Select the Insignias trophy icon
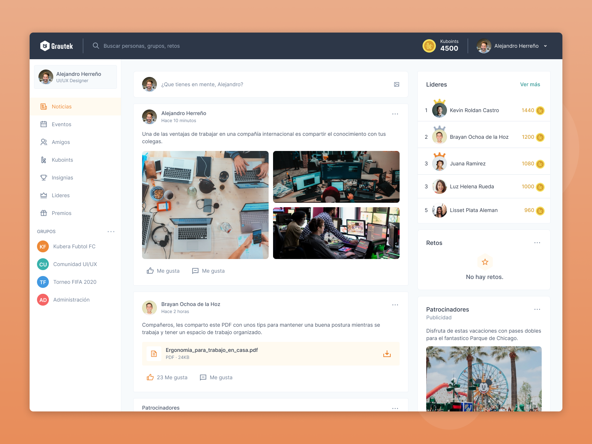 pos(44,178)
